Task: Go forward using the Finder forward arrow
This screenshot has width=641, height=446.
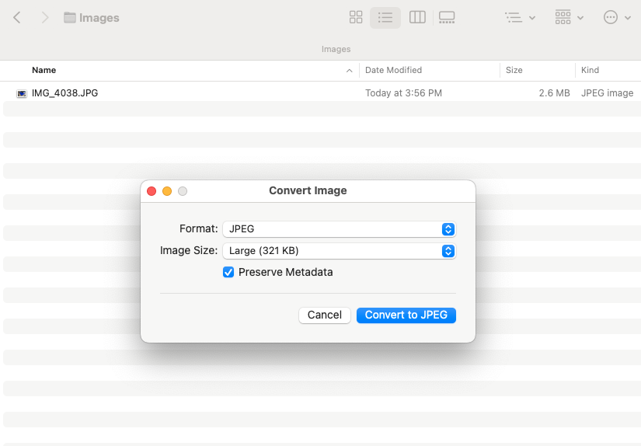Action: point(45,18)
